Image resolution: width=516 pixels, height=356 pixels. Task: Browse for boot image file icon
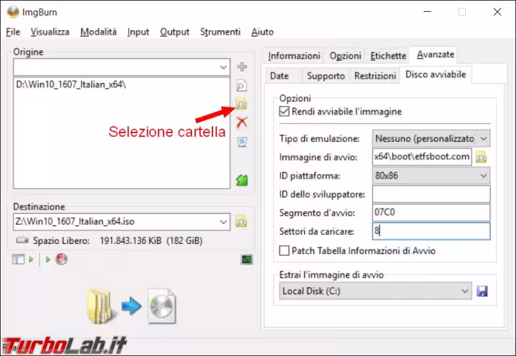coord(481,157)
